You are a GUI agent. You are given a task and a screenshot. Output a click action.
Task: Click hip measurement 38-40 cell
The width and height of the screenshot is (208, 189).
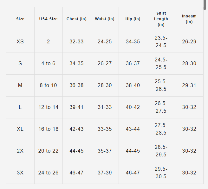coord(133,85)
